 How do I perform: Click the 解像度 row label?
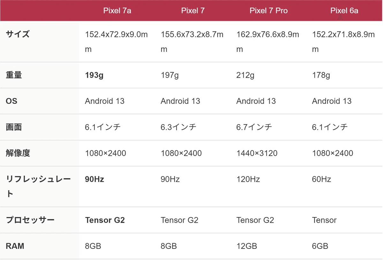18,153
